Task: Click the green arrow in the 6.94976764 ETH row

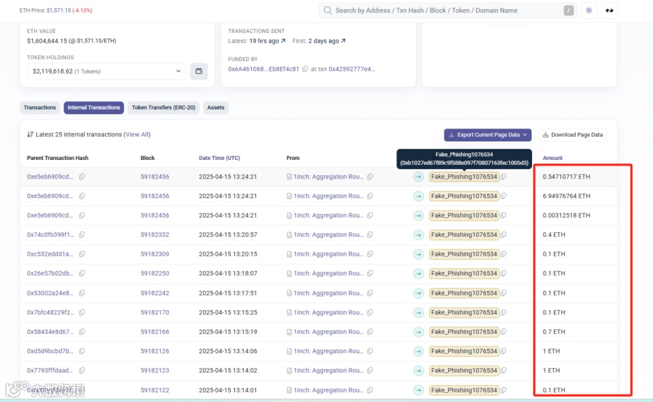Action: [418, 196]
